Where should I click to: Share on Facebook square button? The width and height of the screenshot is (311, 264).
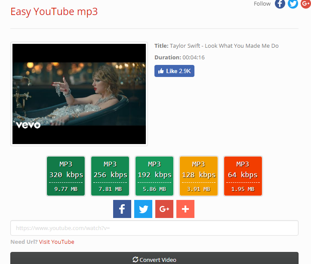122,209
